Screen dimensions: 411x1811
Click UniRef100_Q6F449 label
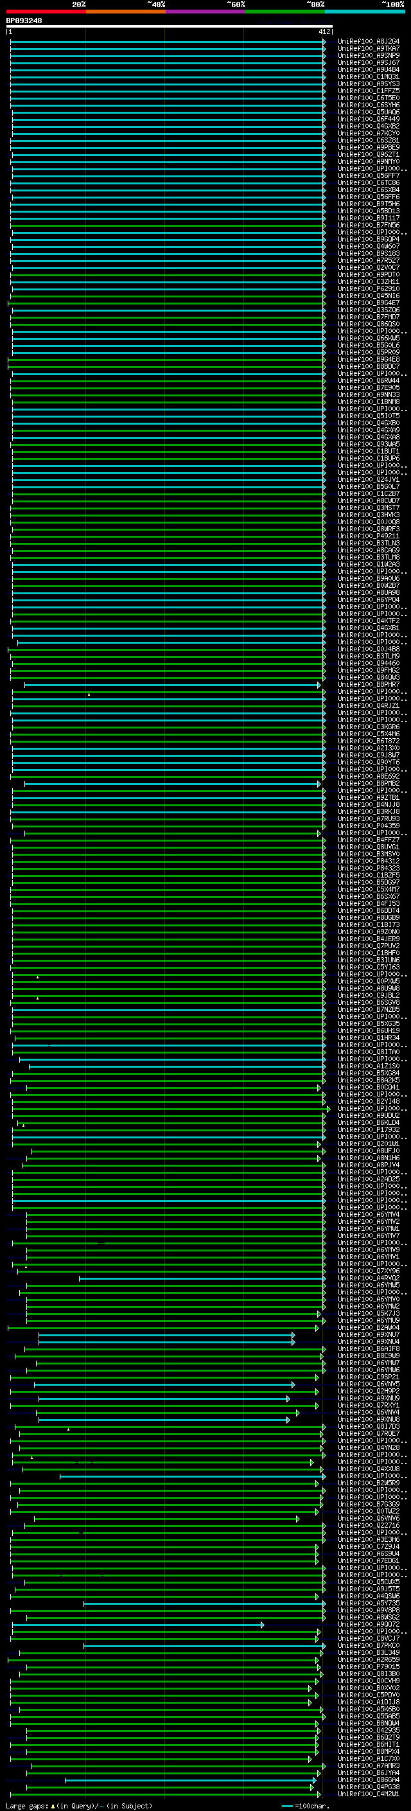point(368,119)
